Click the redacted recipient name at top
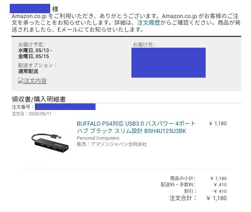 tap(30, 9)
